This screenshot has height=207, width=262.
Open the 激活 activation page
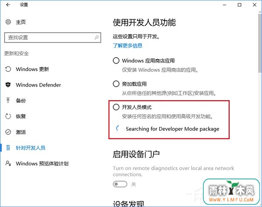[x=21, y=132]
